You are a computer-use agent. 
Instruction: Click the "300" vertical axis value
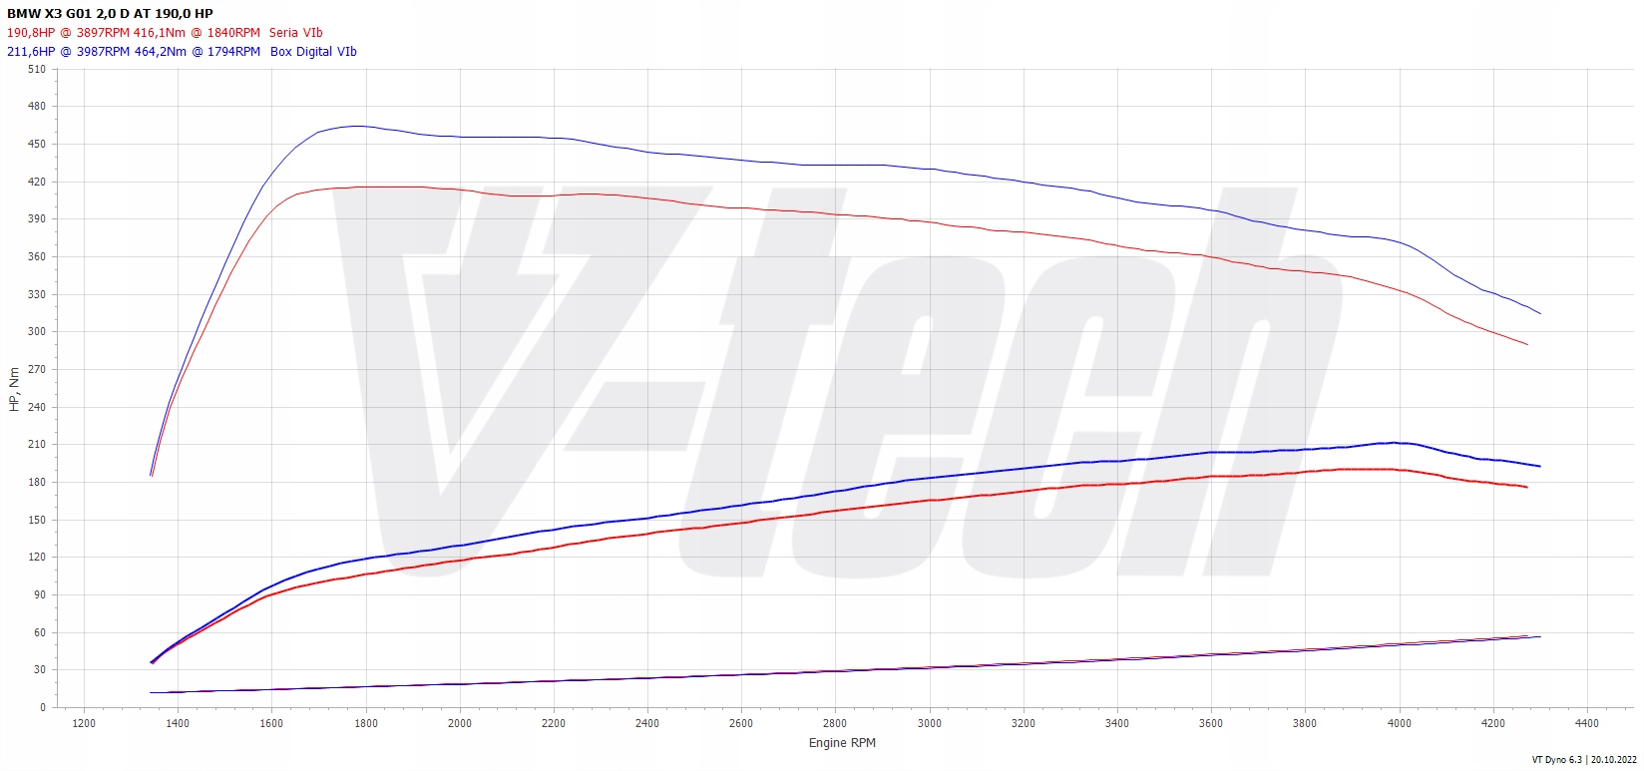(x=37, y=332)
